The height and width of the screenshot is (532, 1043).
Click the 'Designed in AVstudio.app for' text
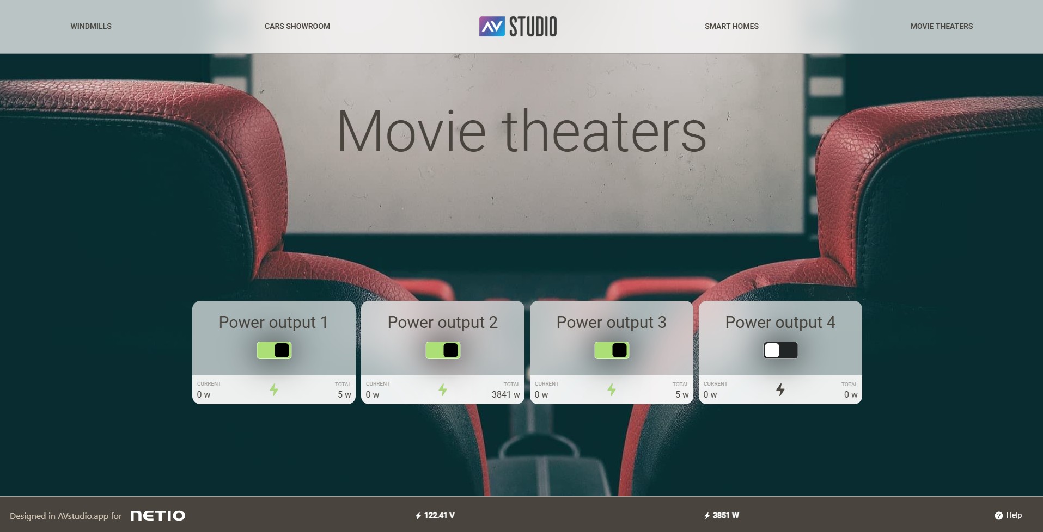coord(66,516)
